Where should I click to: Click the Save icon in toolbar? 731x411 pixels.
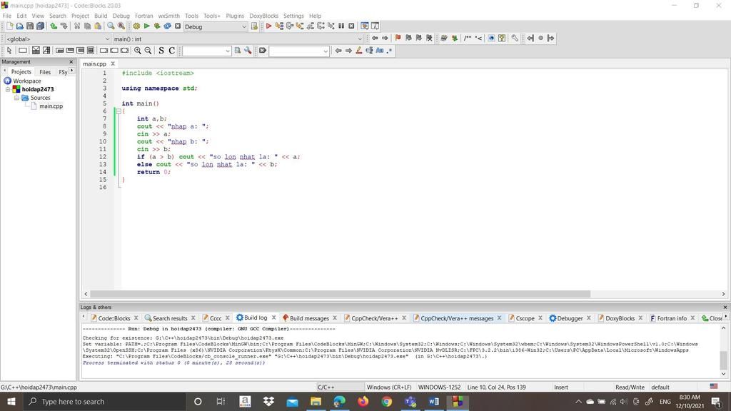click(30, 26)
